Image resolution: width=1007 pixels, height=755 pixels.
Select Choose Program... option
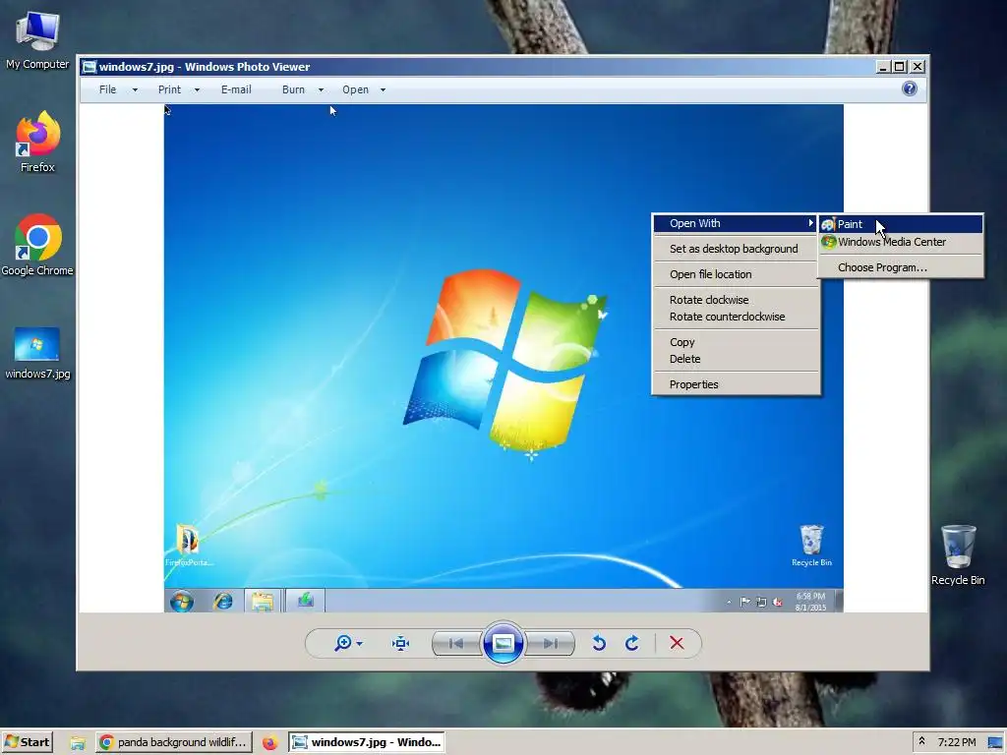[x=901, y=267]
